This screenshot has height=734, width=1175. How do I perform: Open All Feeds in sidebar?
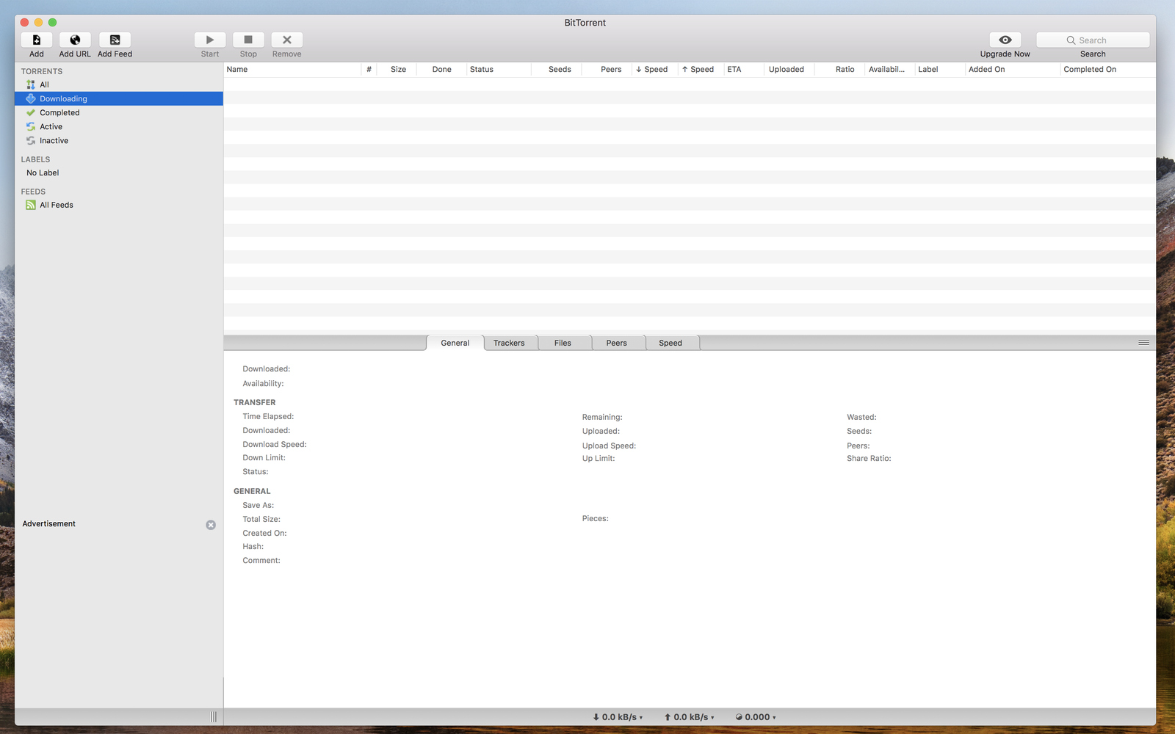[119, 205]
